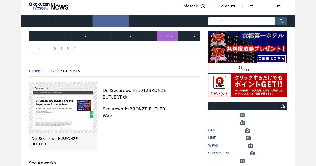Click the magnifier search button
Image resolution: width=316 pixels, height=166 pixels.
(281, 21)
